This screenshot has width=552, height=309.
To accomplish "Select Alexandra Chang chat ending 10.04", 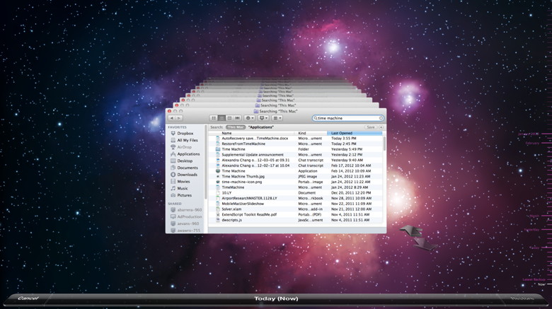I will (x=295, y=165).
